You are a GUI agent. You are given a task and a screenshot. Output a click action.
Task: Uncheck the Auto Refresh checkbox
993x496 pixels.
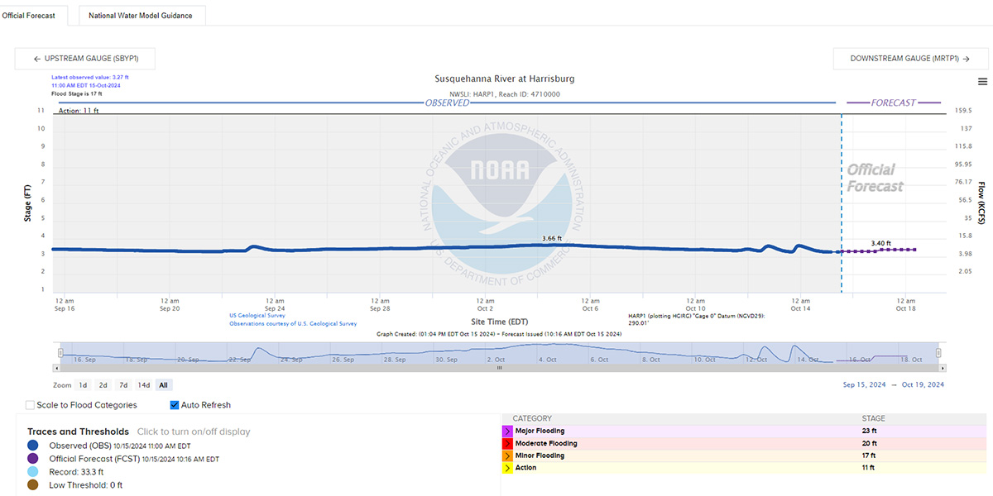(175, 405)
